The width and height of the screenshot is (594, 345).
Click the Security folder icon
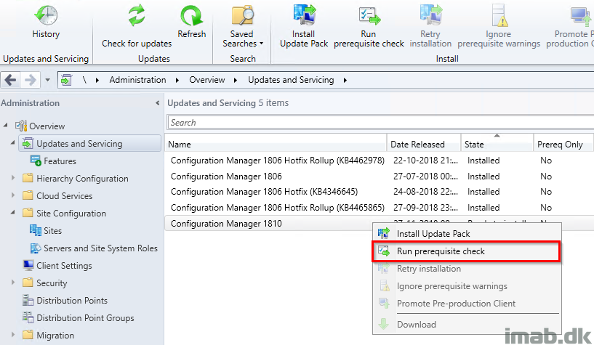tap(28, 283)
